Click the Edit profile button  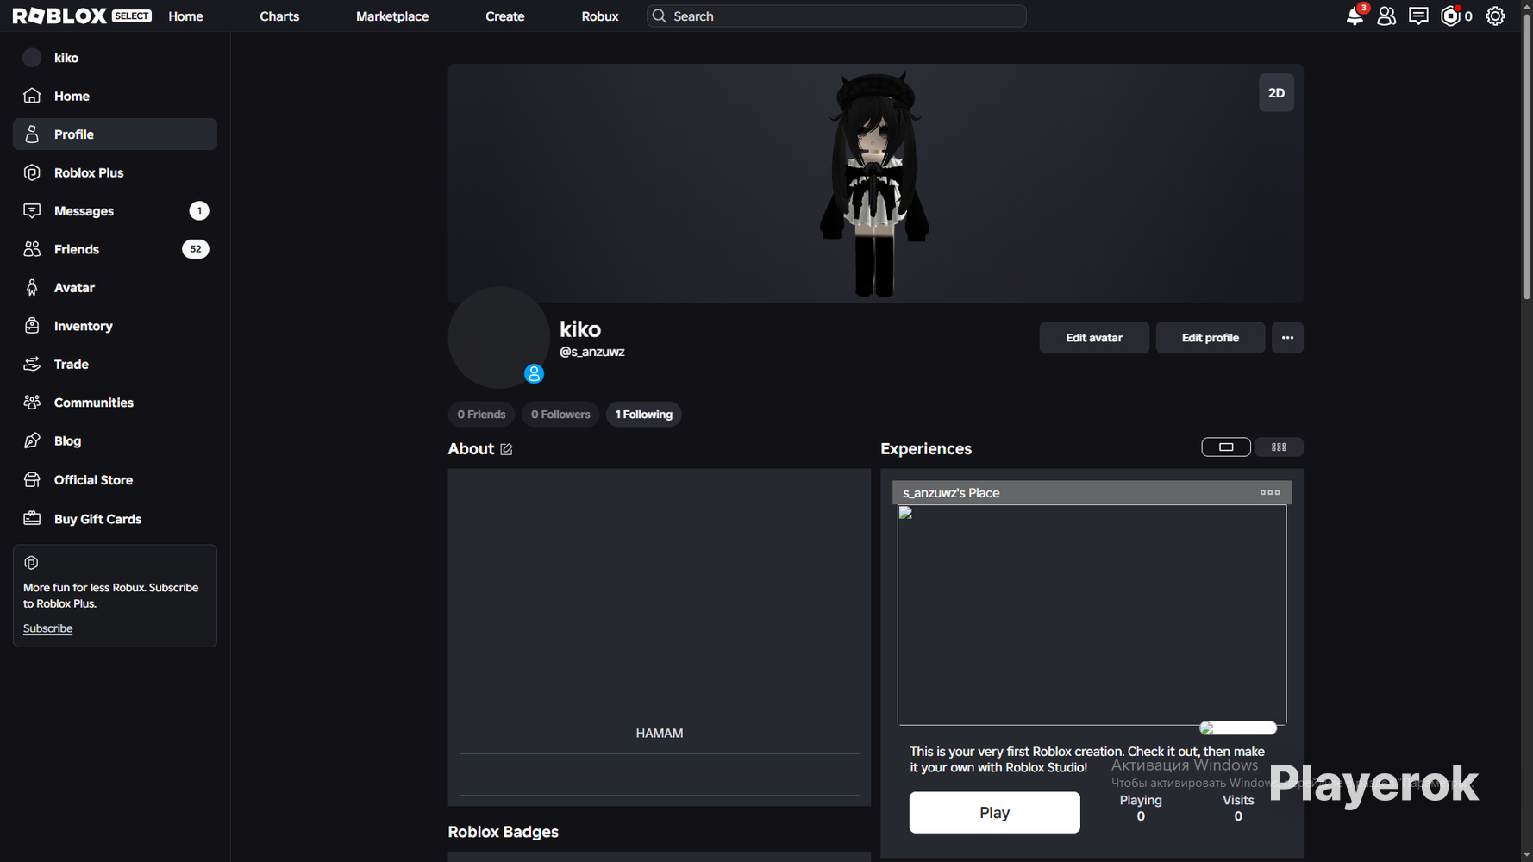click(x=1211, y=338)
